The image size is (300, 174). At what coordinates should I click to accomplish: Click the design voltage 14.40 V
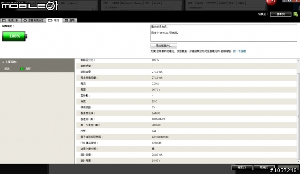coord(156,160)
